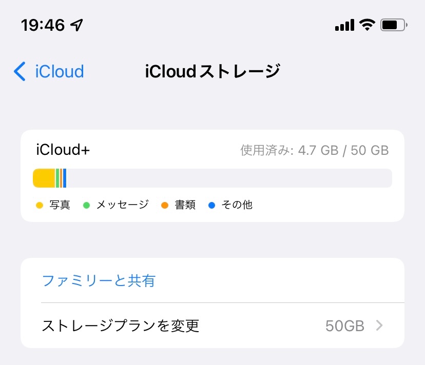
Task: Tap the green メッセージ legend dot
Action: [x=86, y=206]
